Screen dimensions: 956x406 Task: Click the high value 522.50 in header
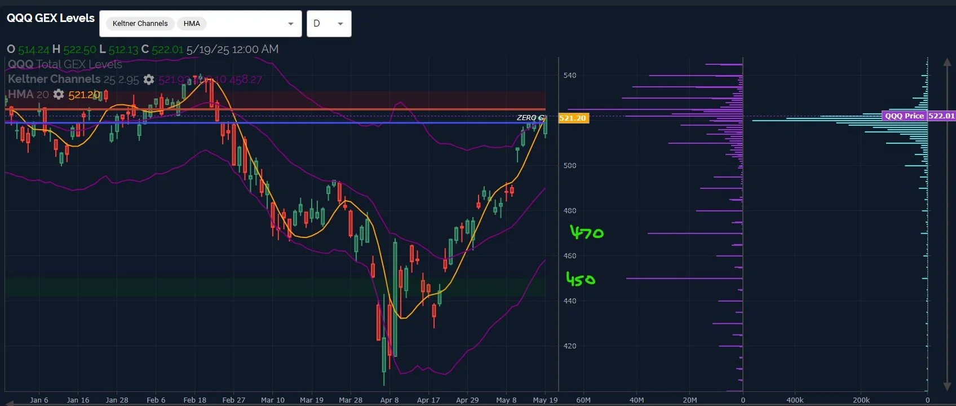click(79, 50)
